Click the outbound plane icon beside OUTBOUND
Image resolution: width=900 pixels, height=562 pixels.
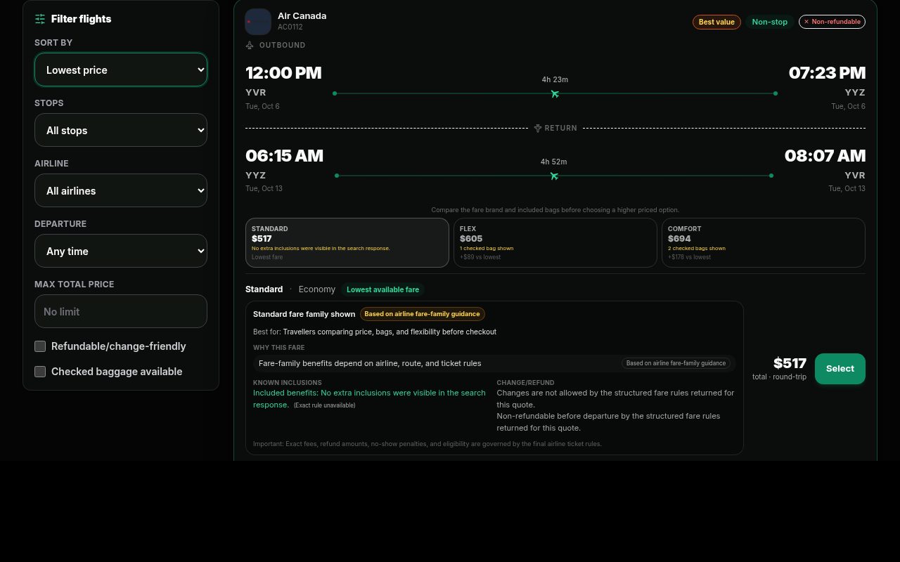(x=250, y=45)
